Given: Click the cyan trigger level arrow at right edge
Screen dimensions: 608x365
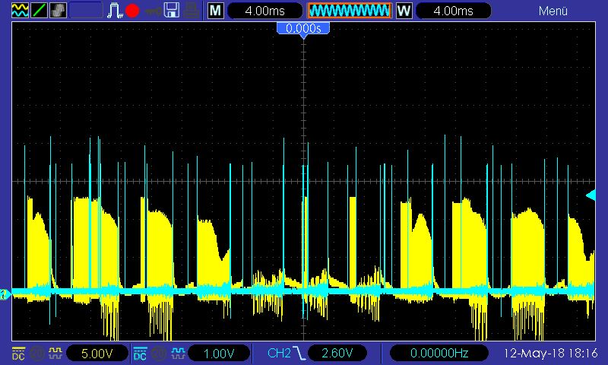Looking at the screenshot, I should [x=591, y=195].
